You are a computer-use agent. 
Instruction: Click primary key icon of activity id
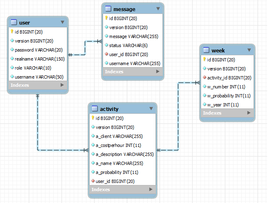93,118
